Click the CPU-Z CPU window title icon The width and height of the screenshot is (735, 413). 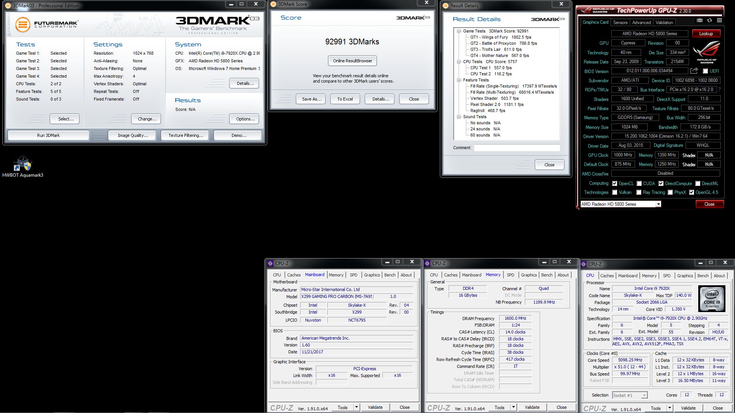click(583, 264)
